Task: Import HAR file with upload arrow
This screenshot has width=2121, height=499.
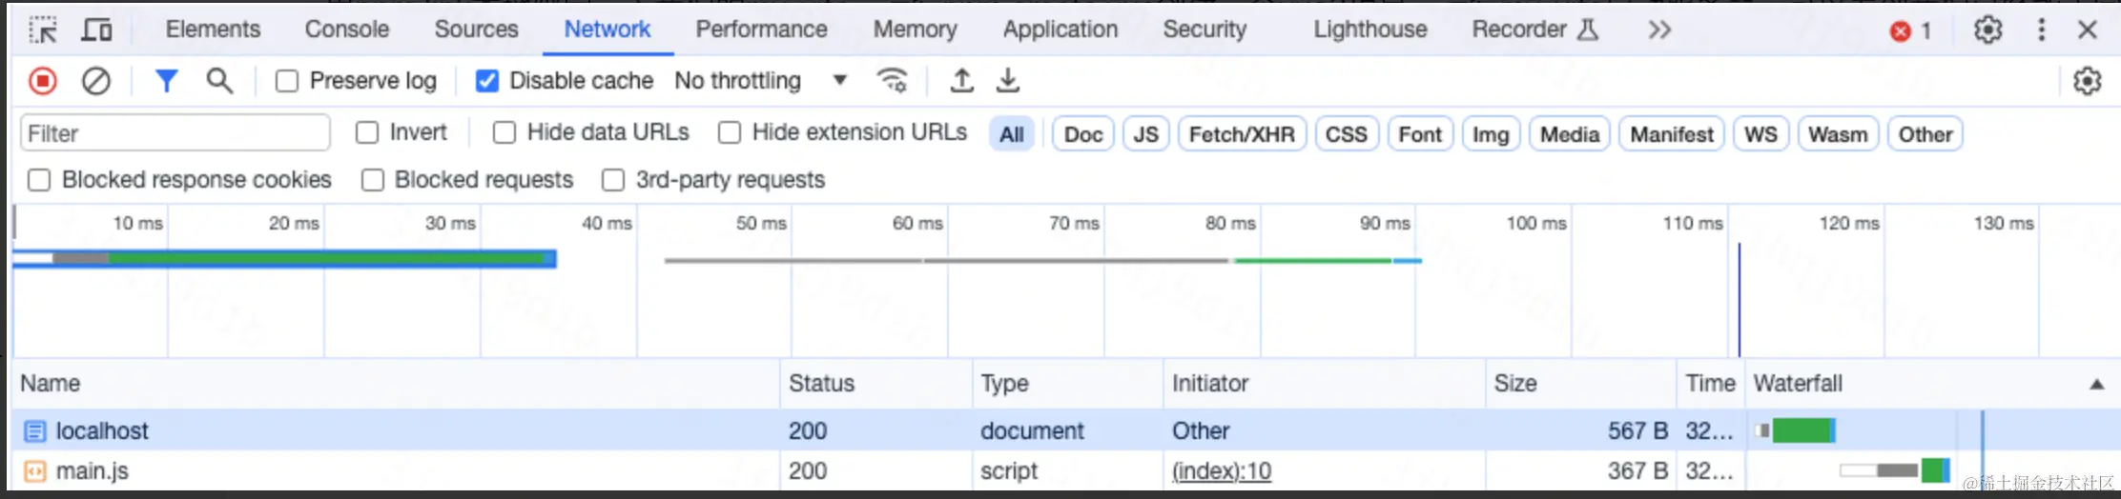Action: [x=961, y=81]
